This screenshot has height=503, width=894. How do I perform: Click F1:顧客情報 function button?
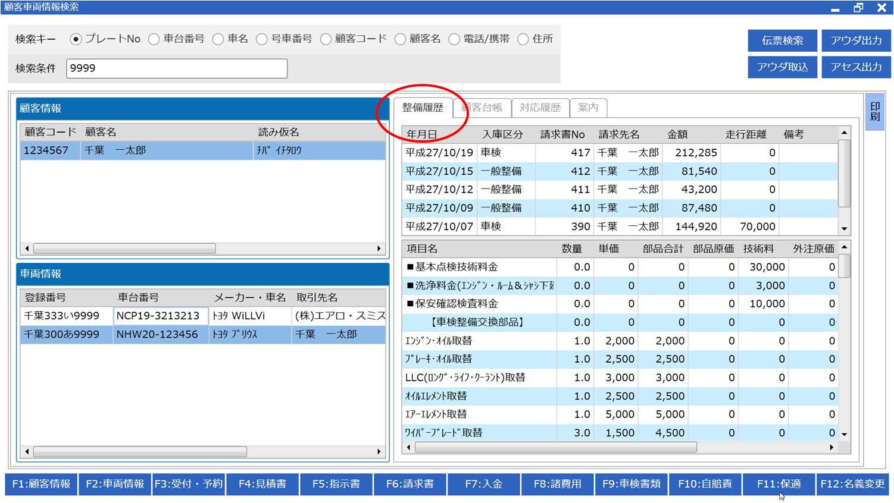coord(41,484)
